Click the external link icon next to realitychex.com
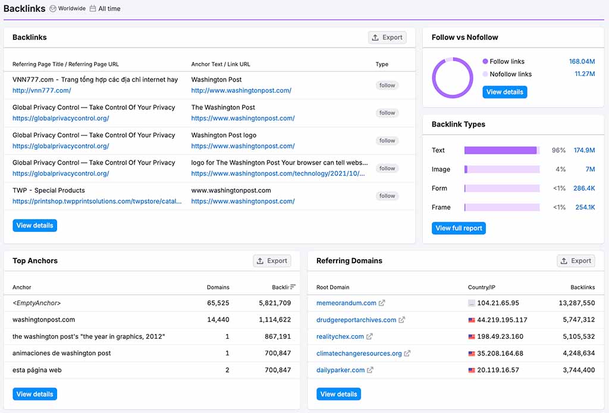 pyautogui.click(x=369, y=336)
